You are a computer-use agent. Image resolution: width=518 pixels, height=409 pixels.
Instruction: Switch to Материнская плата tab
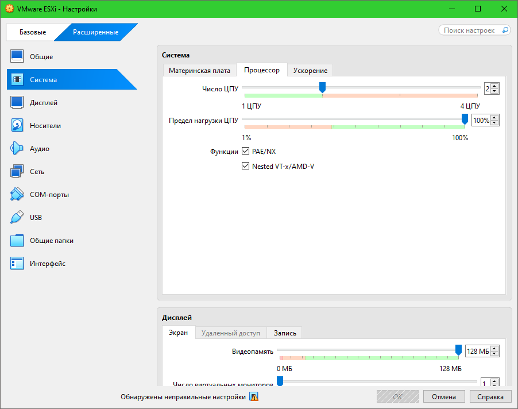[199, 70]
